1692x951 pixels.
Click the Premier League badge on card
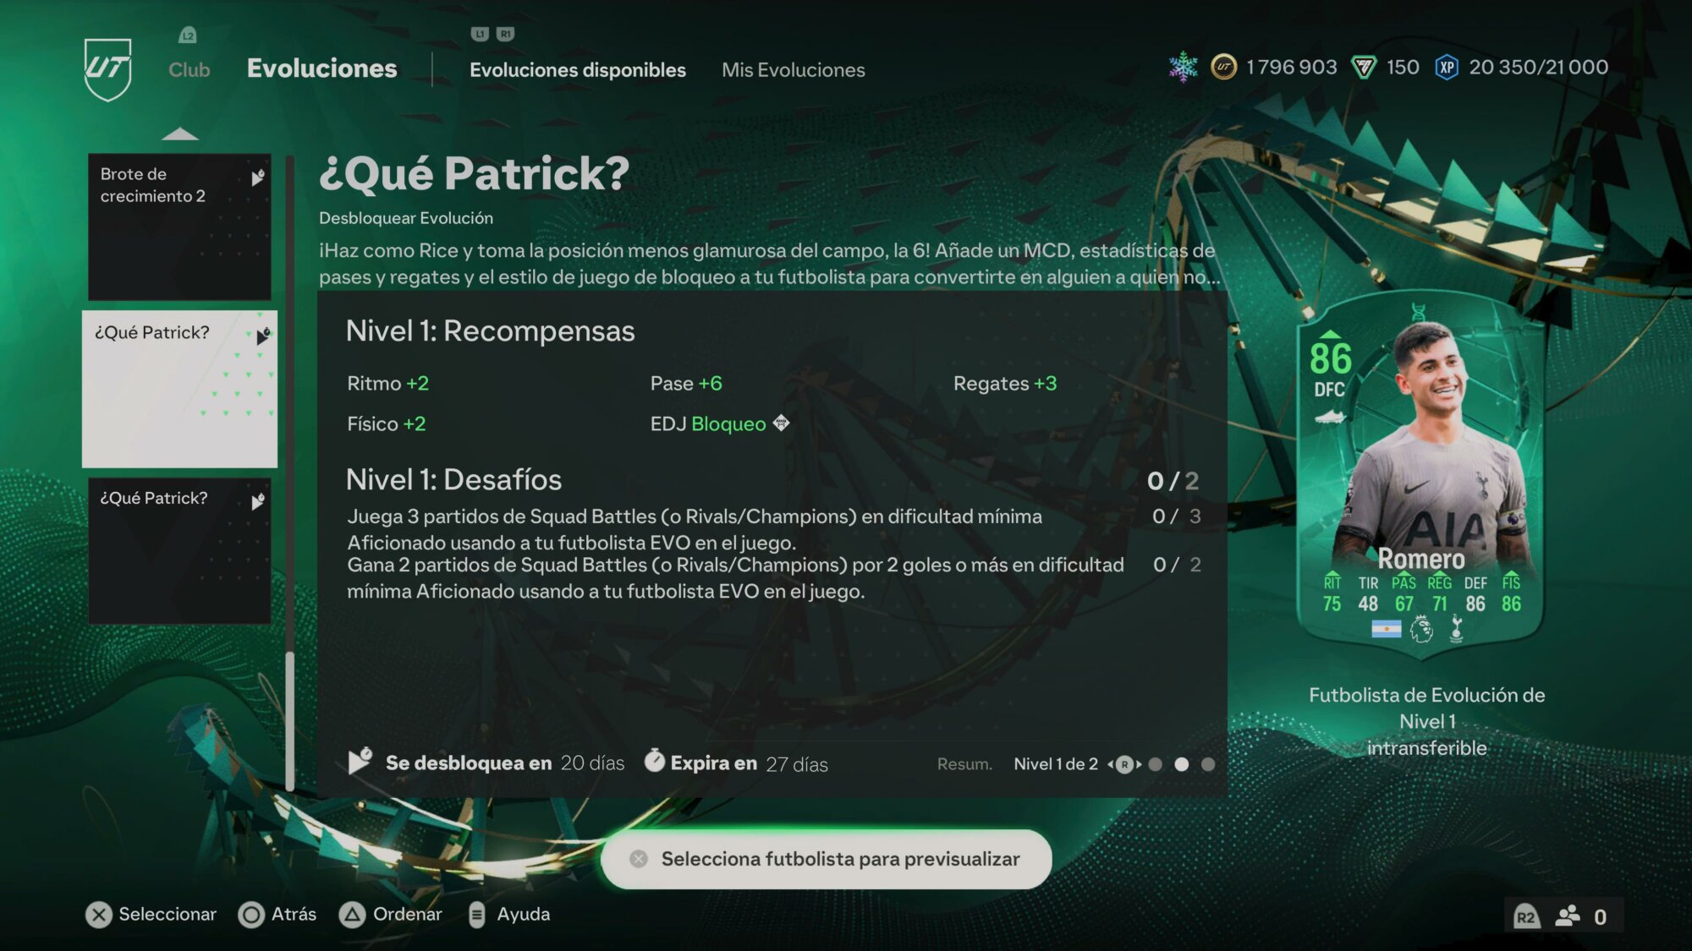tap(1422, 629)
